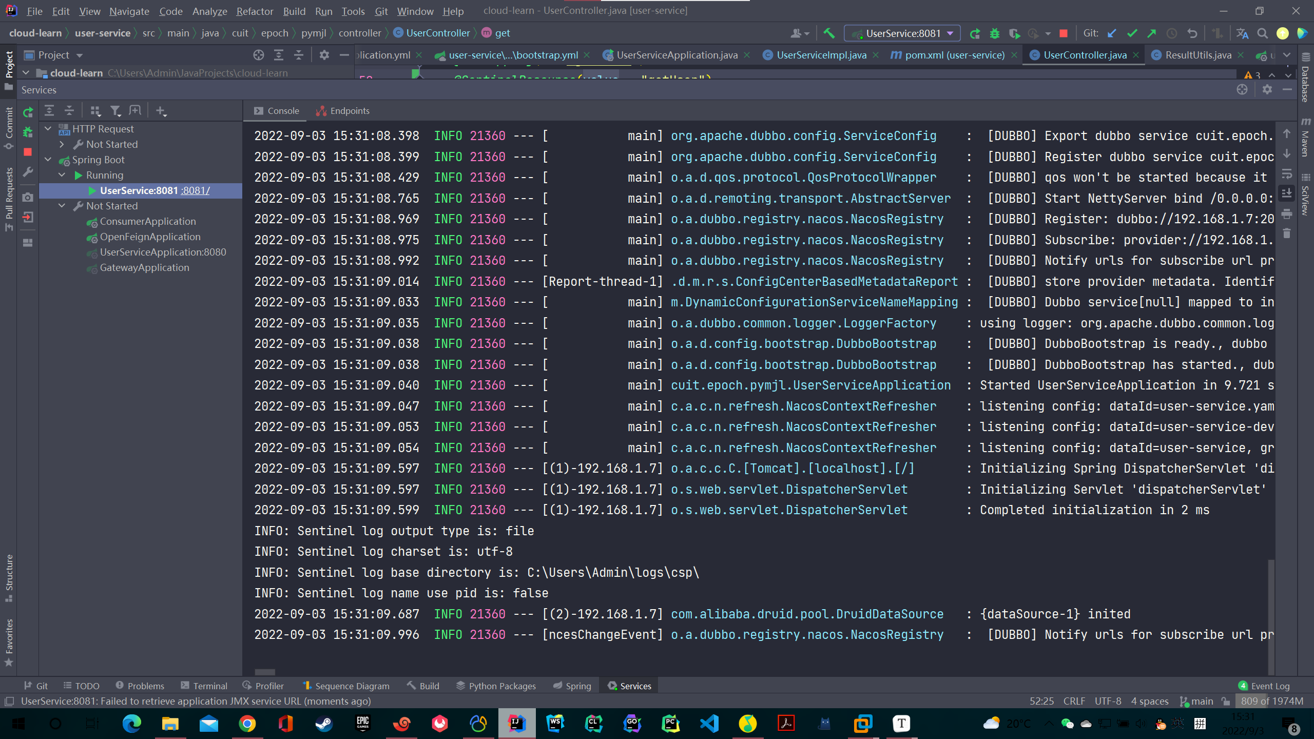This screenshot has width=1314, height=739.
Task: Open Event Log in the status bar
Action: pos(1264,686)
